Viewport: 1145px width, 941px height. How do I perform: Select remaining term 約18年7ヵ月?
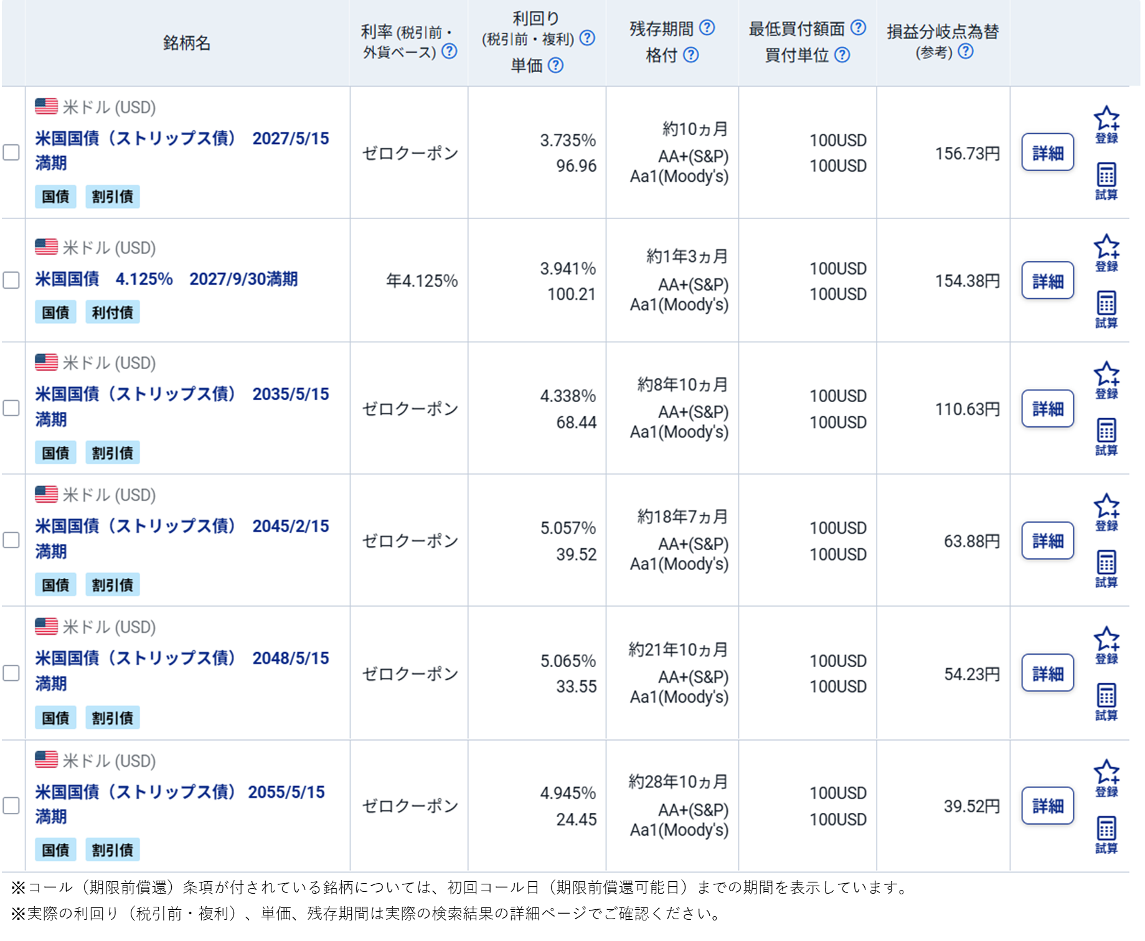[682, 517]
